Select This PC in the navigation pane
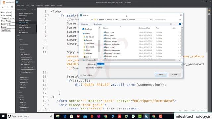This screenshot has width=212, height=119. point(86,33)
